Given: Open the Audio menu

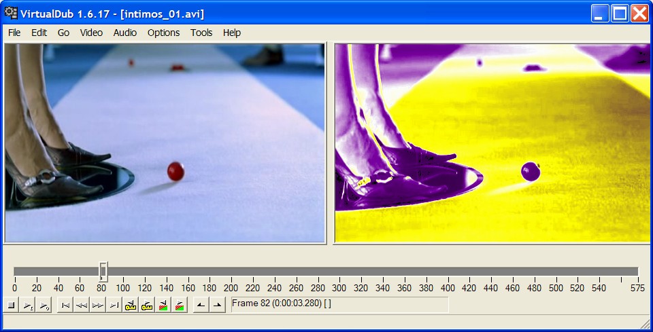Looking at the screenshot, I should (125, 33).
